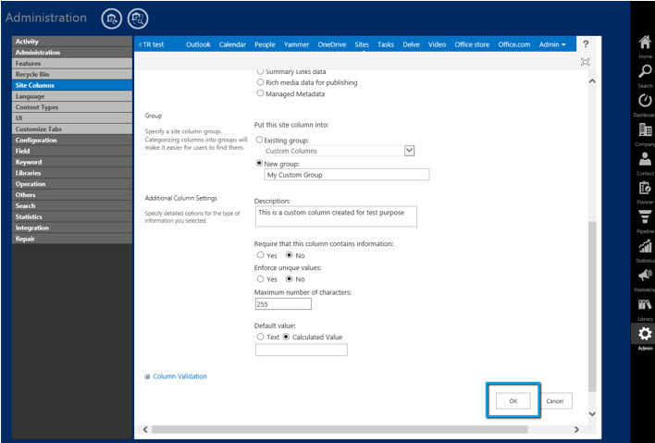The image size is (655, 443).
Task: Open the Statistics chart icon
Action: point(645,246)
